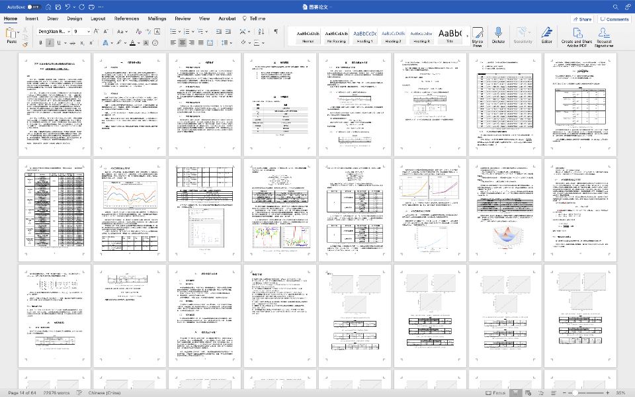Insert a bulleted list

(173, 32)
